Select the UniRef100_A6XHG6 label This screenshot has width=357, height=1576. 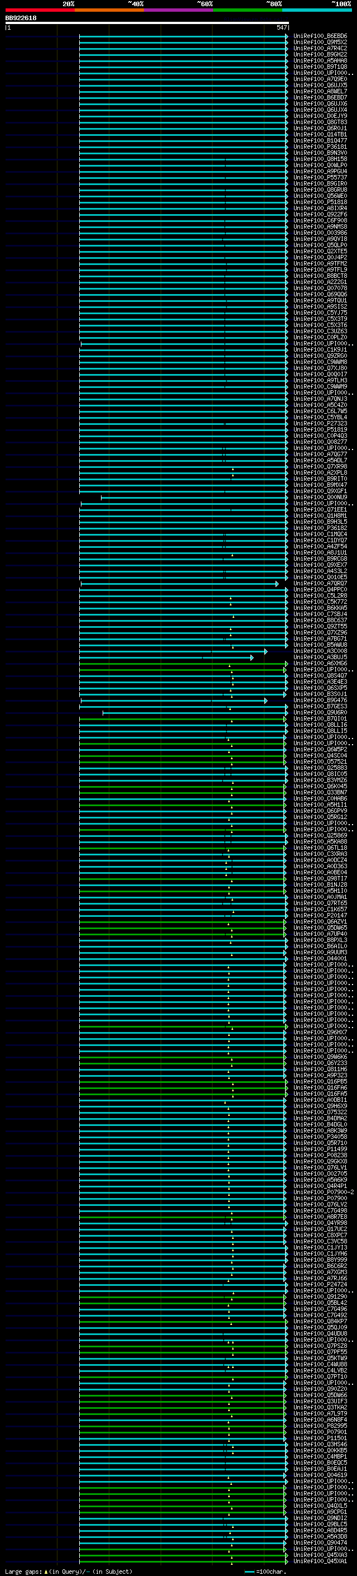click(320, 663)
